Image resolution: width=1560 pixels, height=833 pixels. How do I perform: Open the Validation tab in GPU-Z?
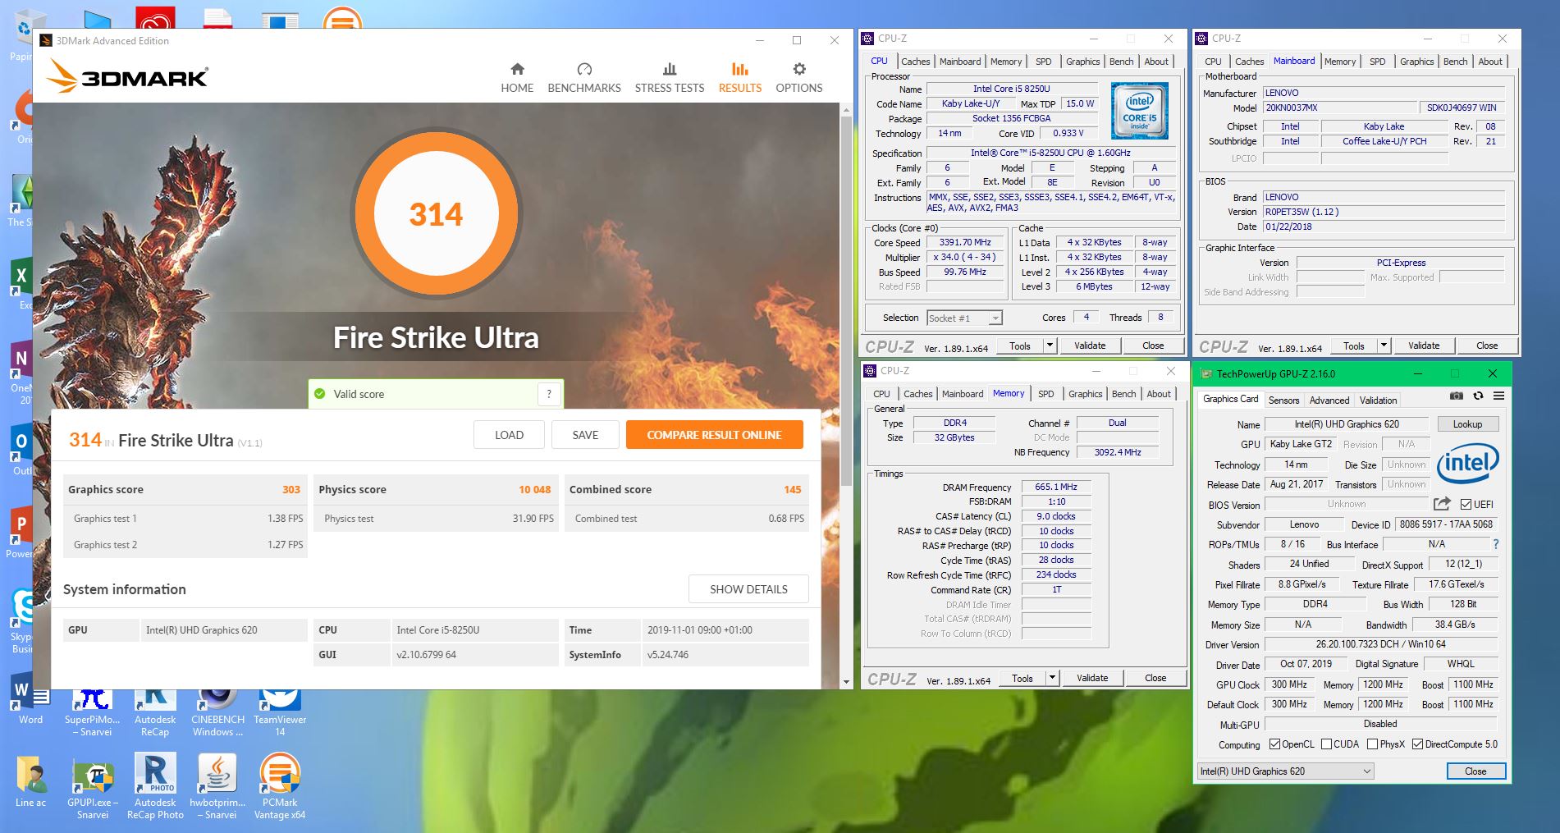coord(1378,400)
